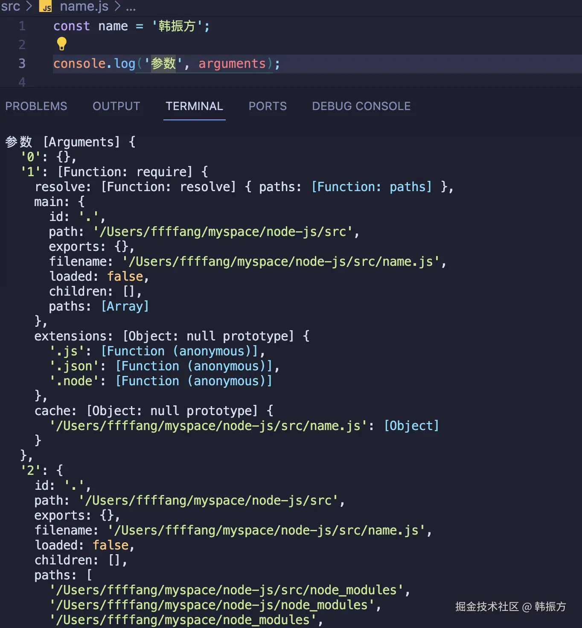Click the cache key path '/Users/ffffang/myspace/node-js/src/name.js'
Image resolution: width=582 pixels, height=628 pixels.
[x=208, y=426]
